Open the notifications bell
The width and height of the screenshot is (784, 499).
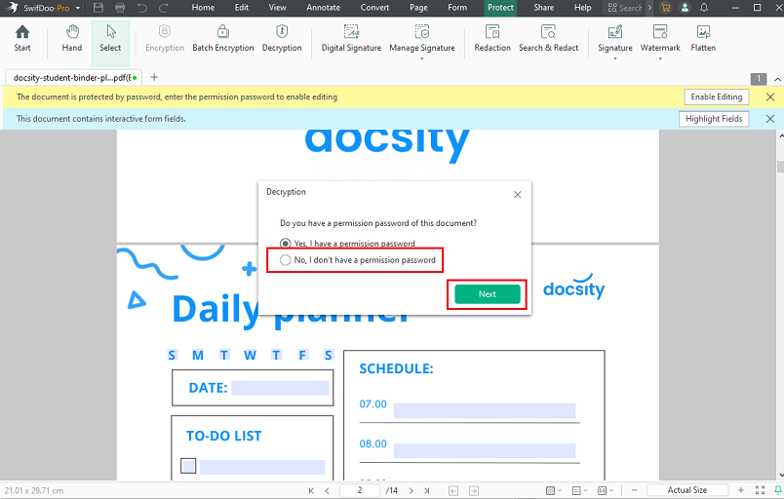704,8
